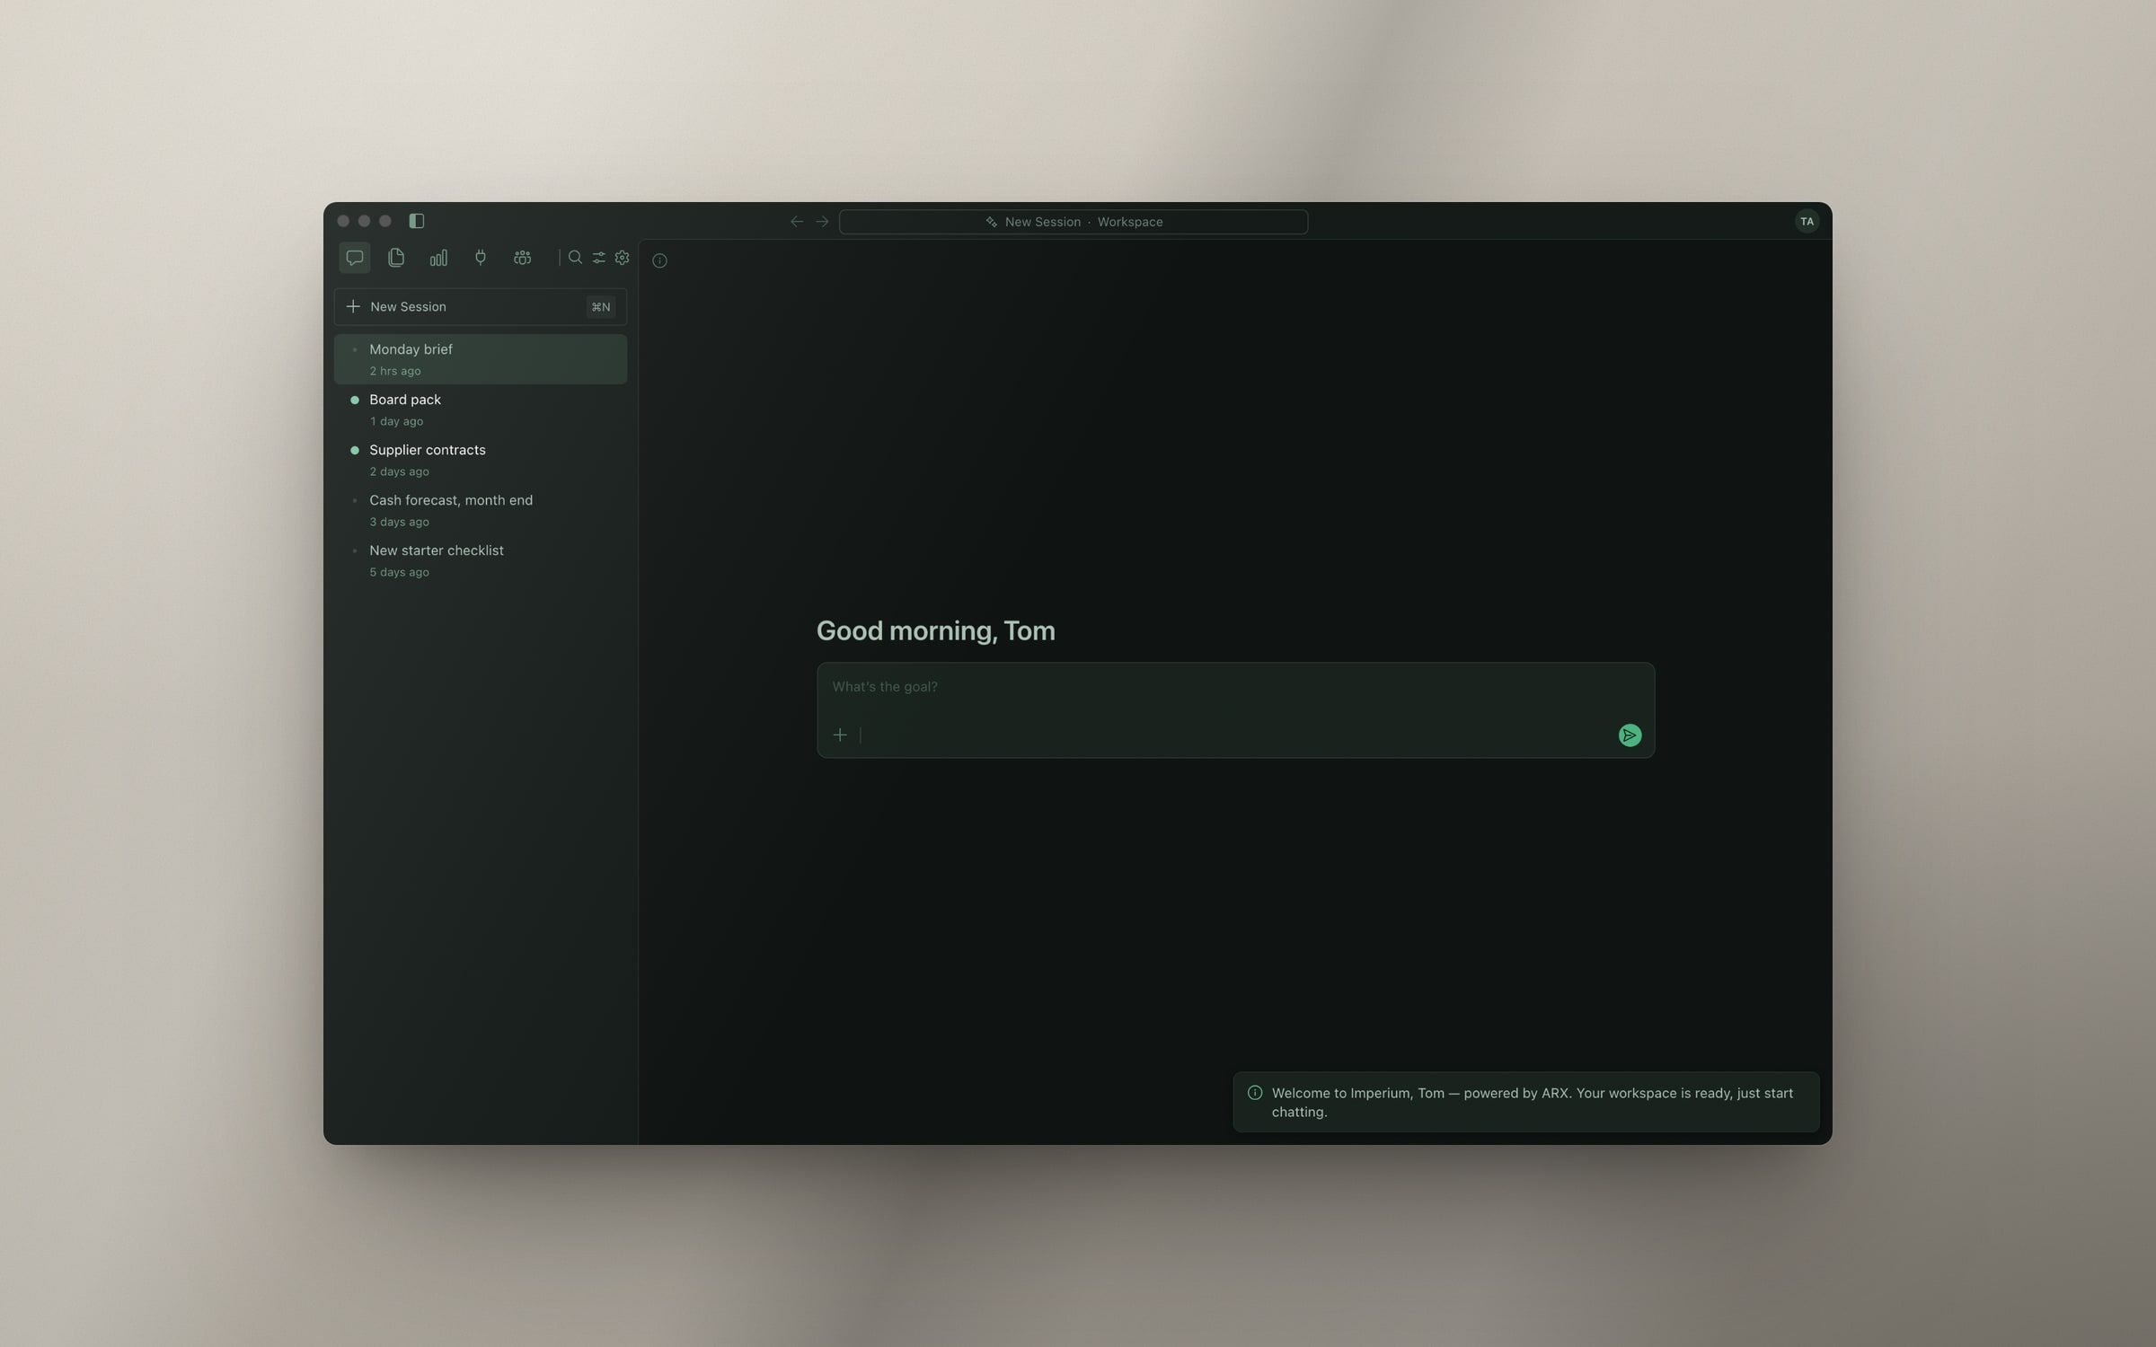Open the settings gear icon
This screenshot has height=1347, width=2156.
coord(622,258)
